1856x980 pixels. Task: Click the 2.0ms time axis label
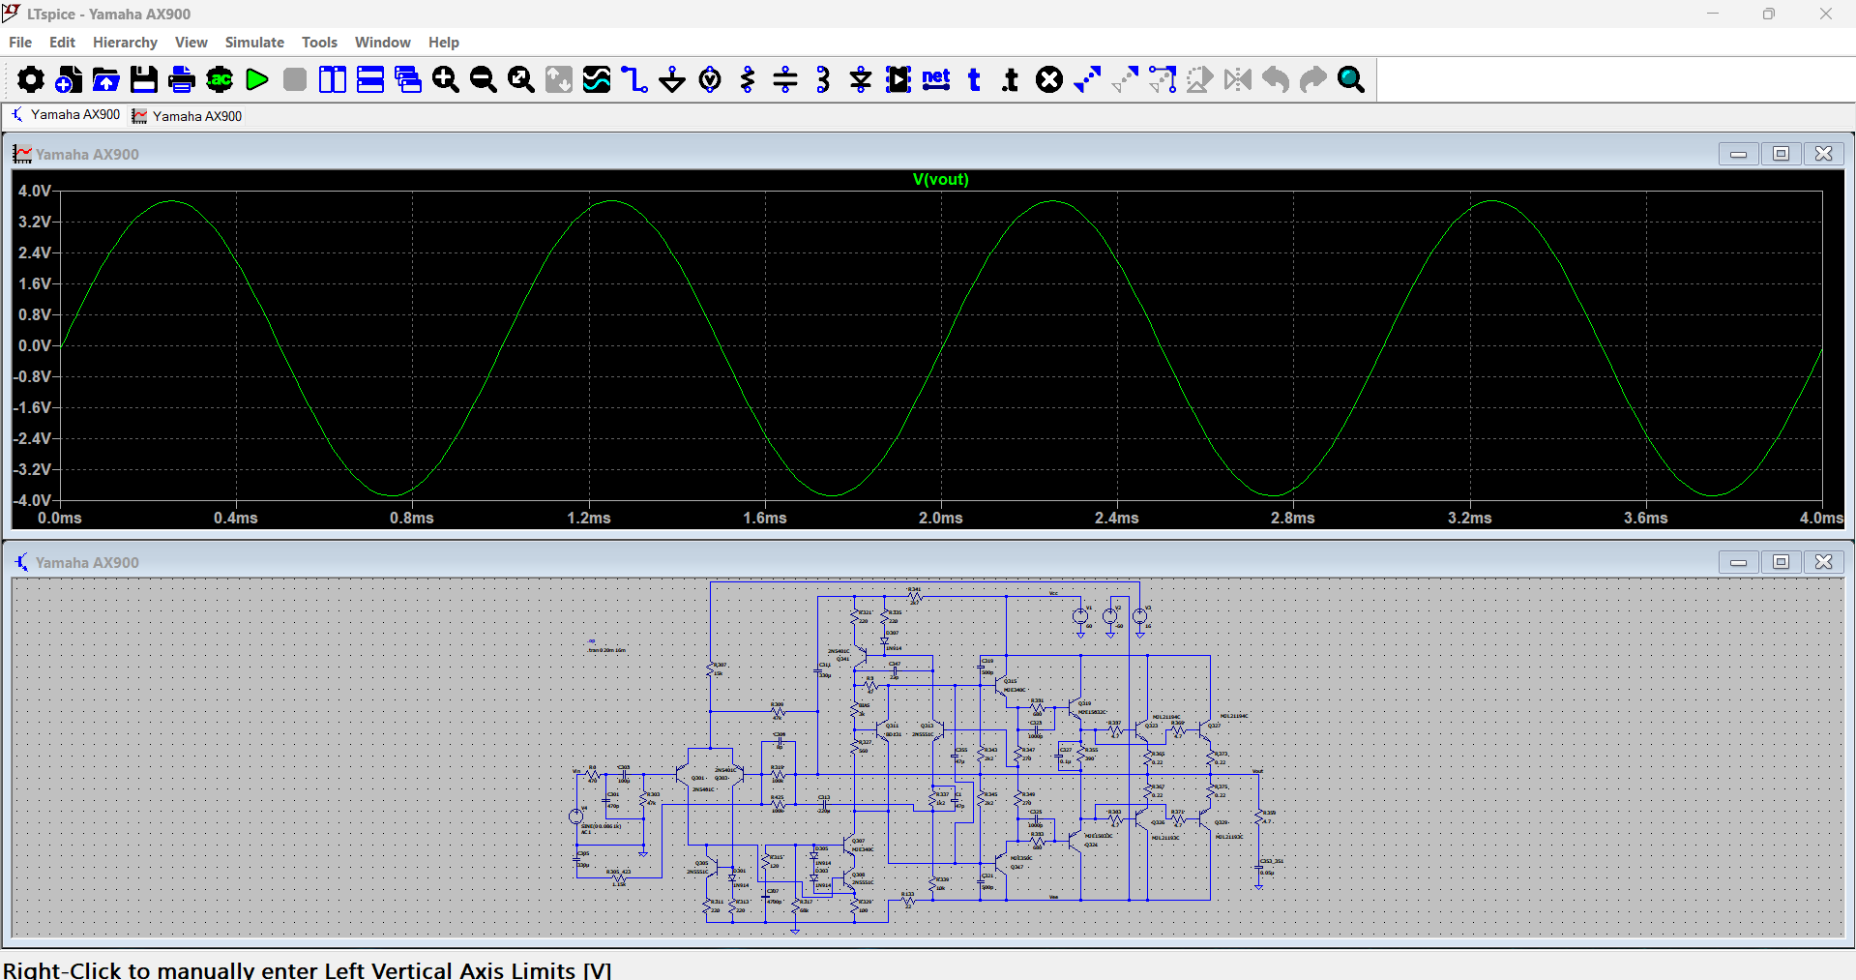940,518
